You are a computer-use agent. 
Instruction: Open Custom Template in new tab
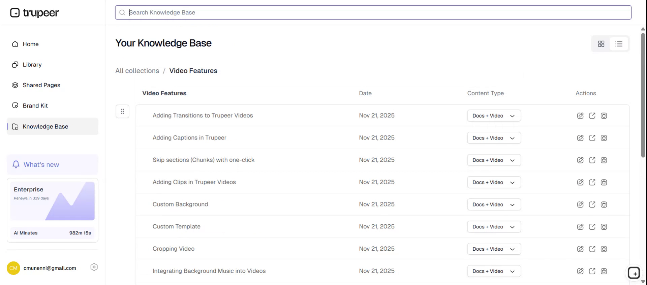pos(592,227)
